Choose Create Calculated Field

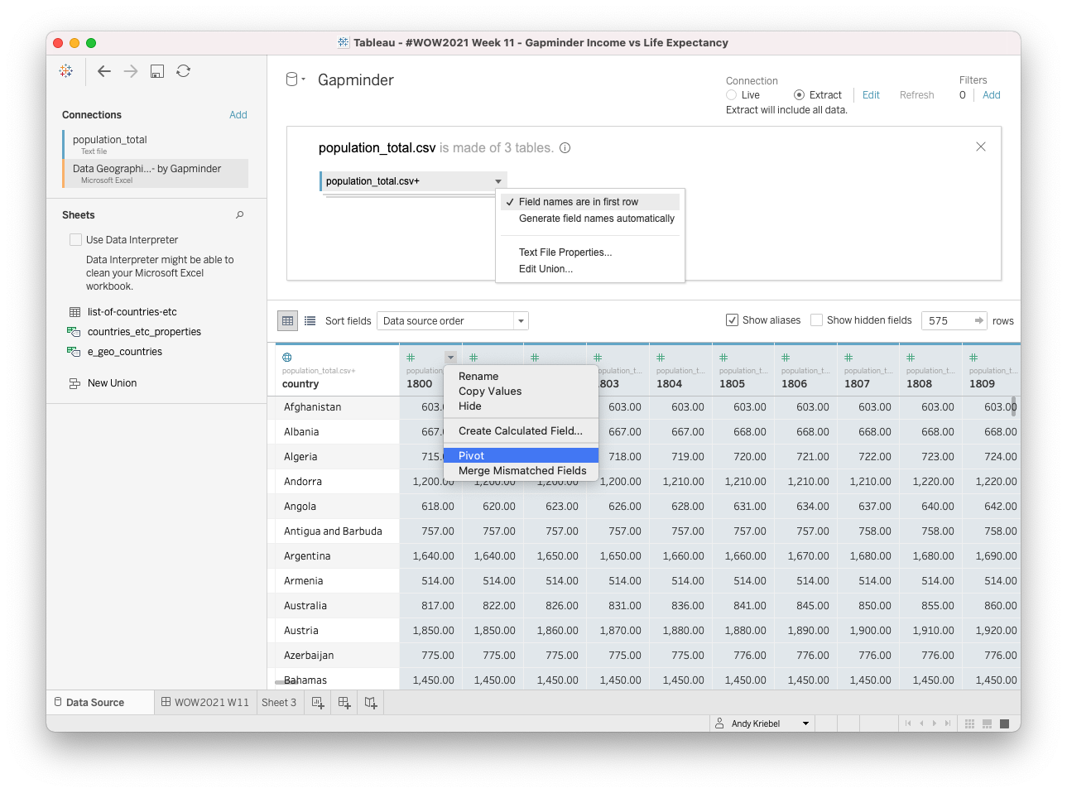coord(521,431)
